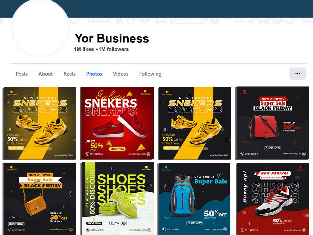Click the 1M likes count
Viewport: 313px width, 235px height.
(84, 49)
